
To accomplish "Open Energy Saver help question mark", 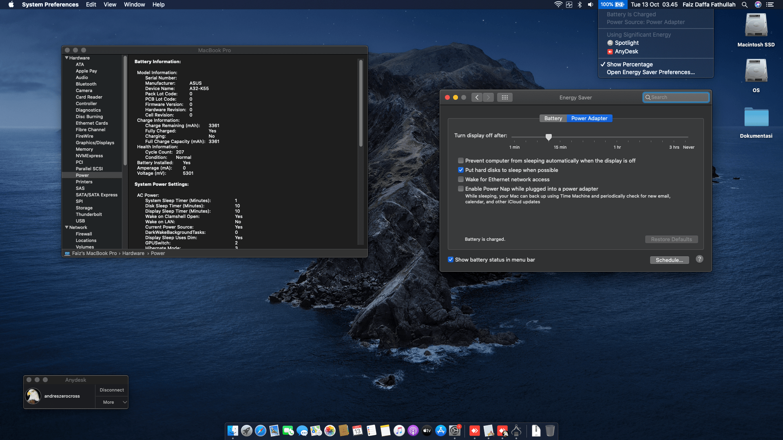I will pos(699,259).
